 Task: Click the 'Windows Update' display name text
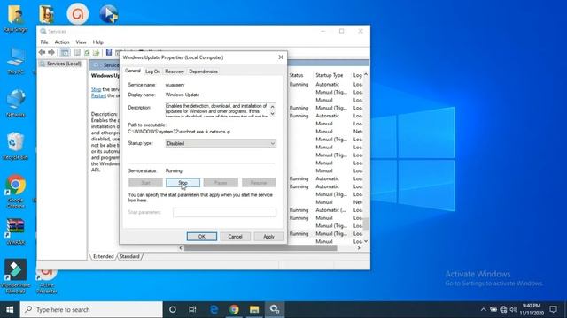[x=183, y=95]
